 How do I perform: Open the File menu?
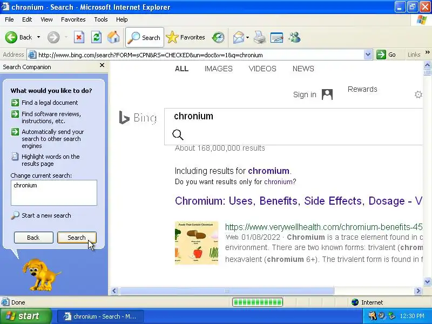(9, 19)
